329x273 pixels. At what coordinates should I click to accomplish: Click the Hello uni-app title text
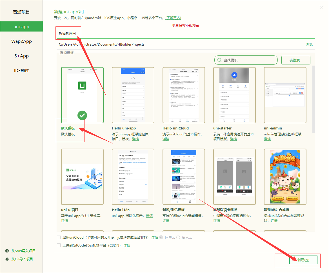[x=124, y=128]
